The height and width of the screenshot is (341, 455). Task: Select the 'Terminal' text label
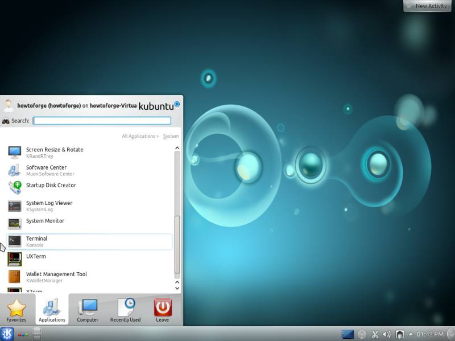coord(36,239)
